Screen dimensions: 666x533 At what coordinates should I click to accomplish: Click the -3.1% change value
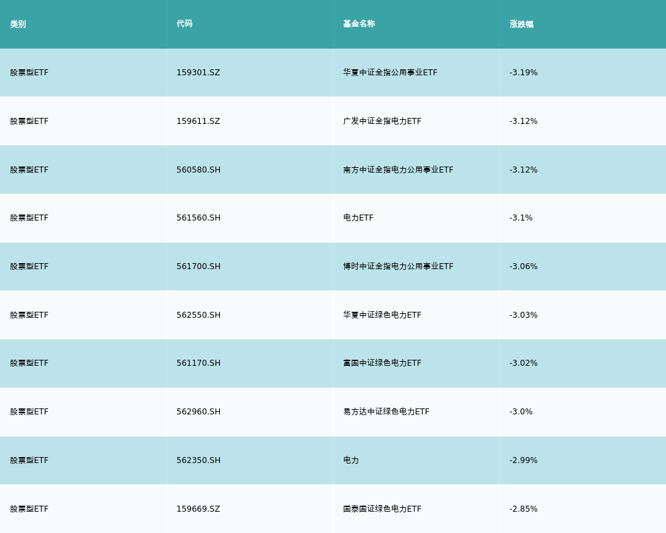521,218
